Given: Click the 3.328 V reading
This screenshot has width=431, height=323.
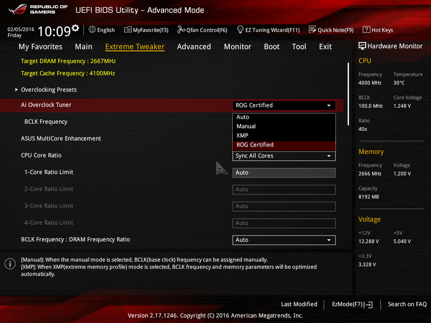Looking at the screenshot, I should pyautogui.click(x=367, y=265).
